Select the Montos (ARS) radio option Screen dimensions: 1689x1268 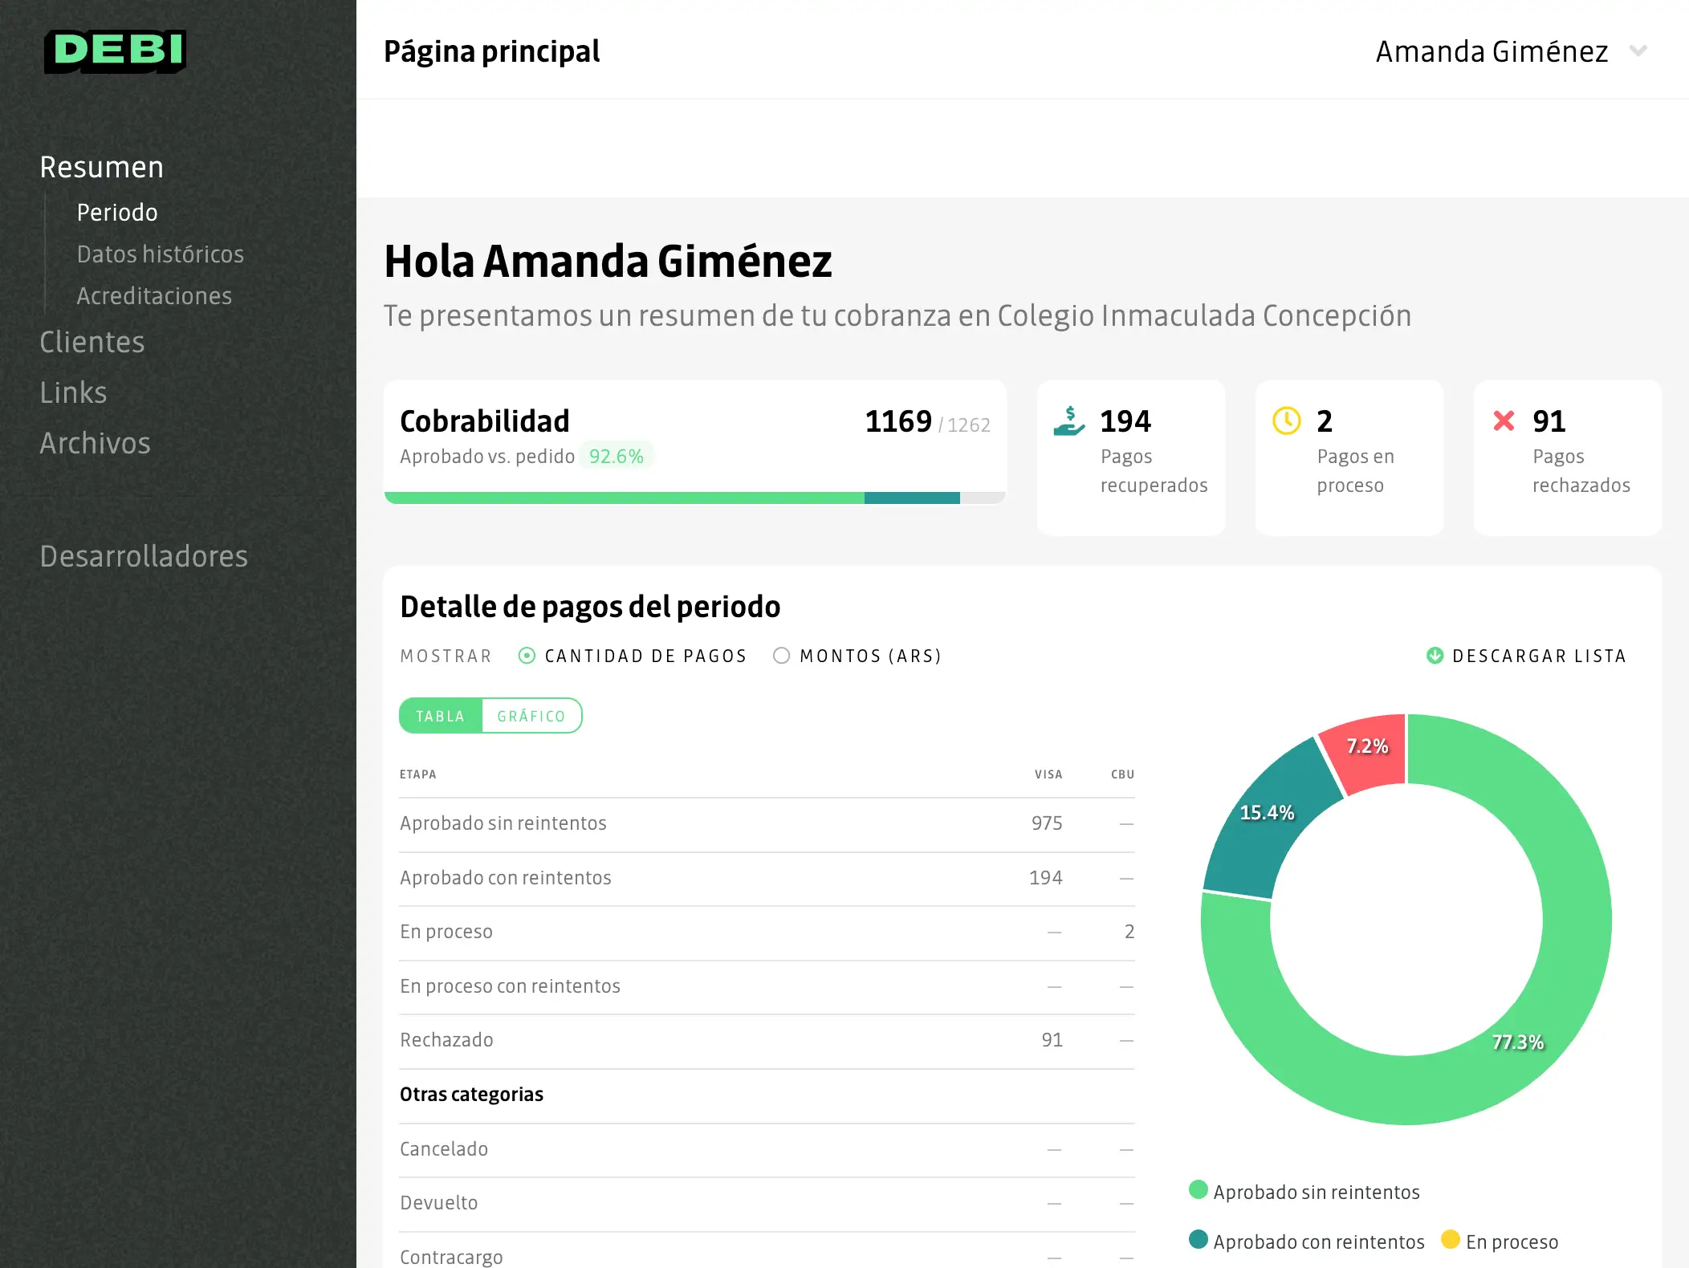tap(781, 656)
